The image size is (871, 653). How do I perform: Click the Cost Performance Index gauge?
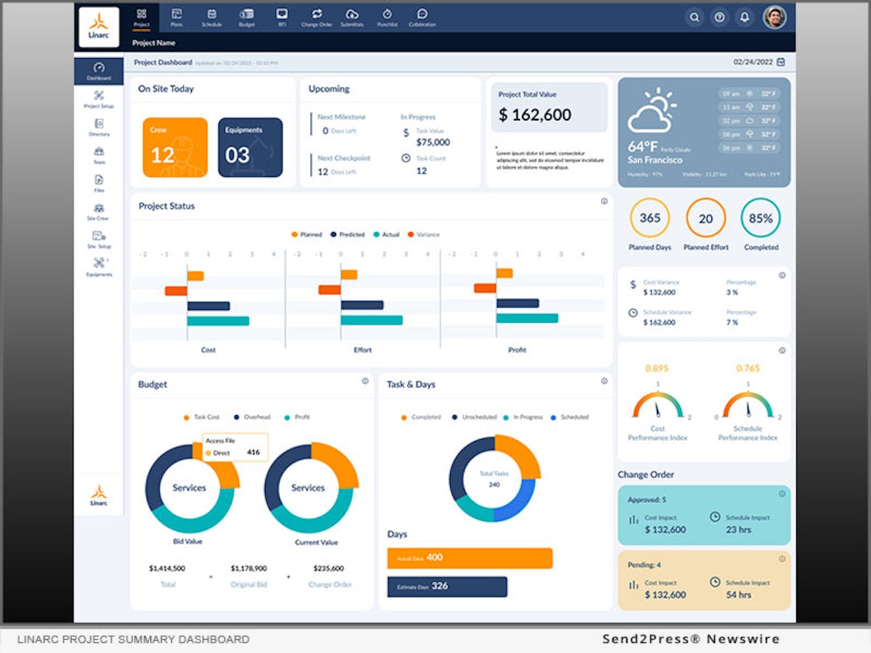point(658,406)
